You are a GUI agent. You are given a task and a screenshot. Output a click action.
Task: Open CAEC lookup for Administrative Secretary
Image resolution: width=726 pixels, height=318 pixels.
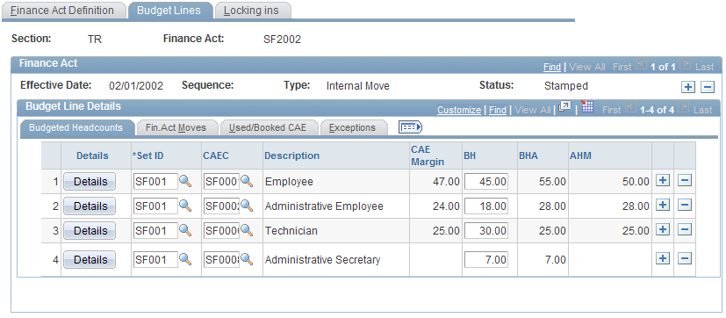(x=247, y=260)
